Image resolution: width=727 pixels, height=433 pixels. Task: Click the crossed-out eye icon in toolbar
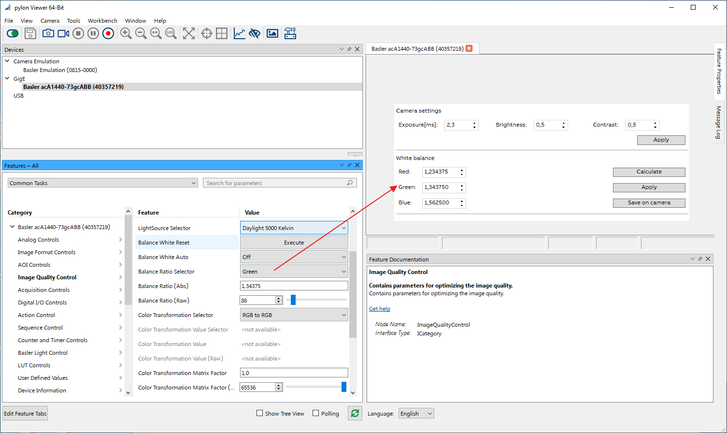click(x=255, y=33)
